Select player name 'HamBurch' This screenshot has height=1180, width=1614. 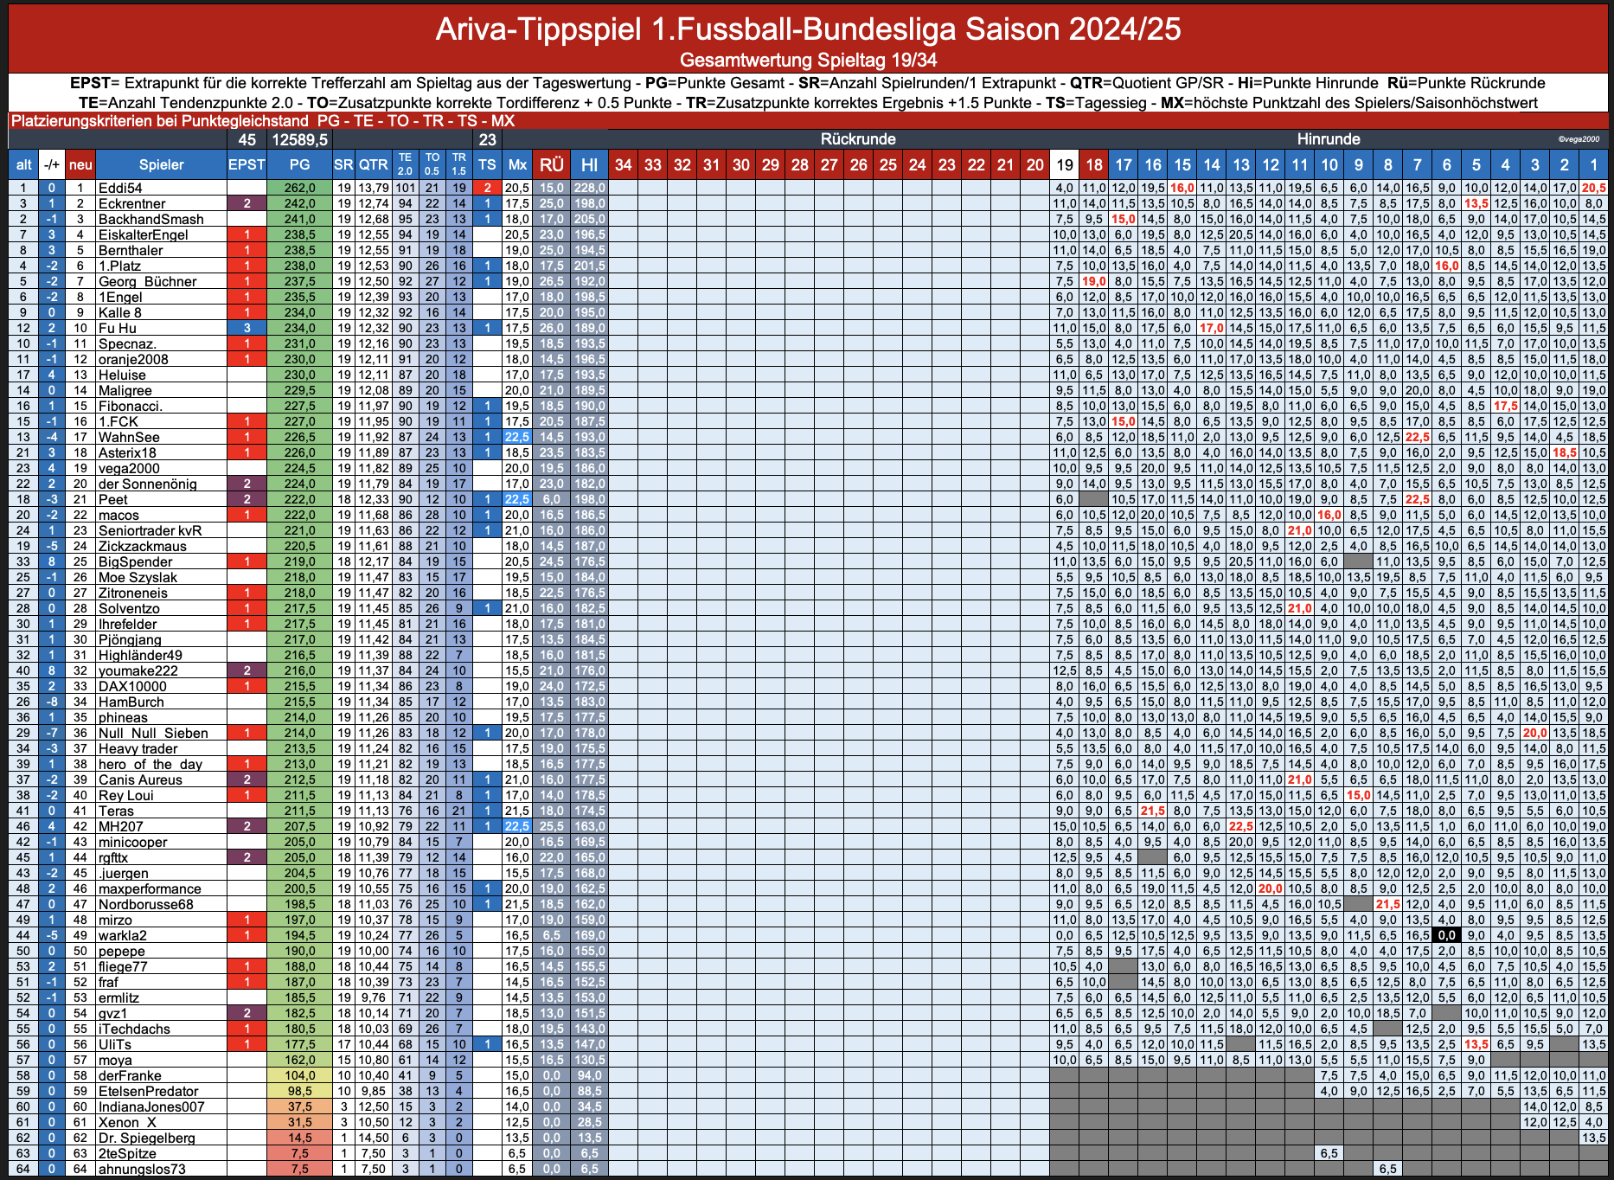pos(131,702)
